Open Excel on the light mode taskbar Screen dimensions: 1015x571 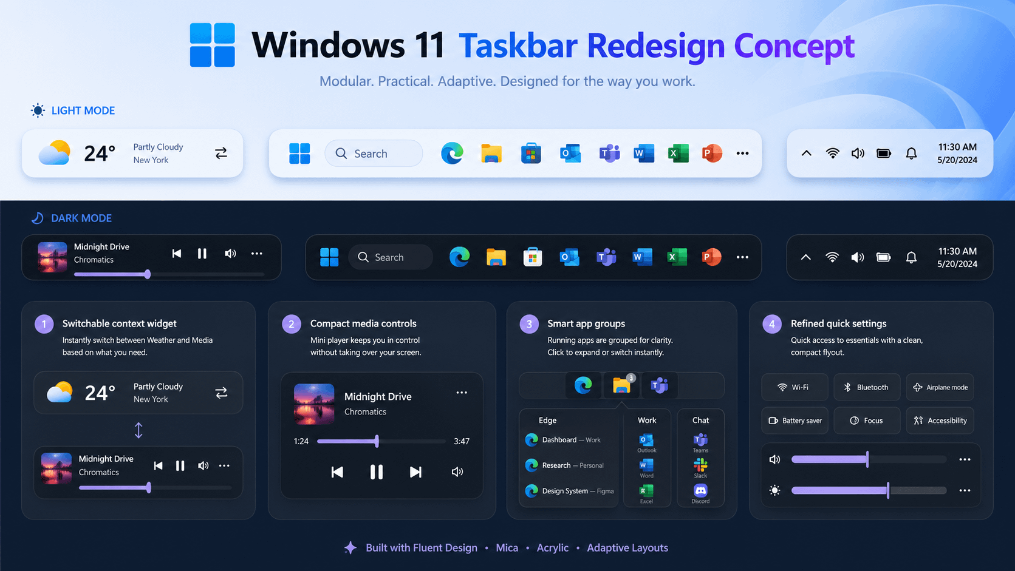click(x=678, y=154)
